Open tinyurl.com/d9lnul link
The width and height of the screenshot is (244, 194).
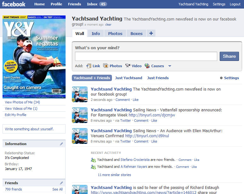tap(147, 136)
